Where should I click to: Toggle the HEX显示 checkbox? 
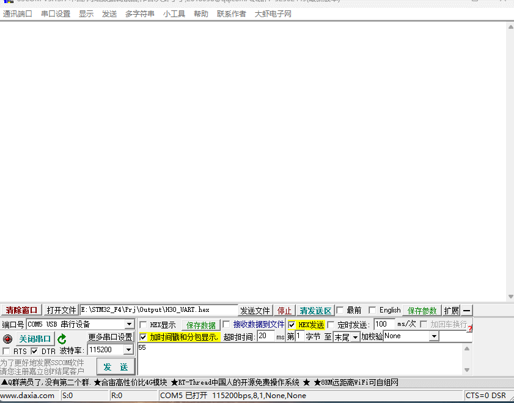pos(143,325)
